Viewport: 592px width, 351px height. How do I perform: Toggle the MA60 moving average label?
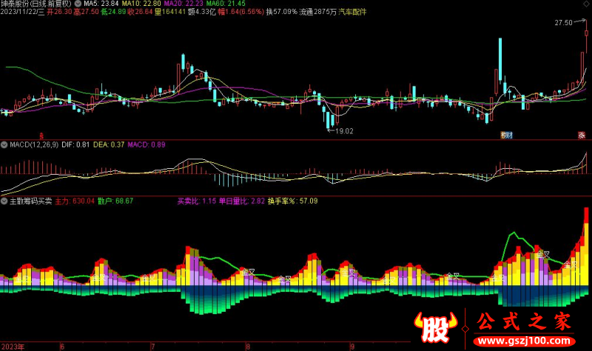pyautogui.click(x=226, y=4)
